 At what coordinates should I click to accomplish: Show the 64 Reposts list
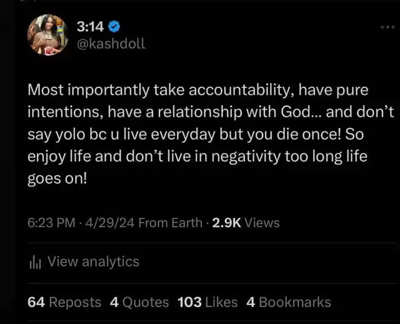click(64, 302)
